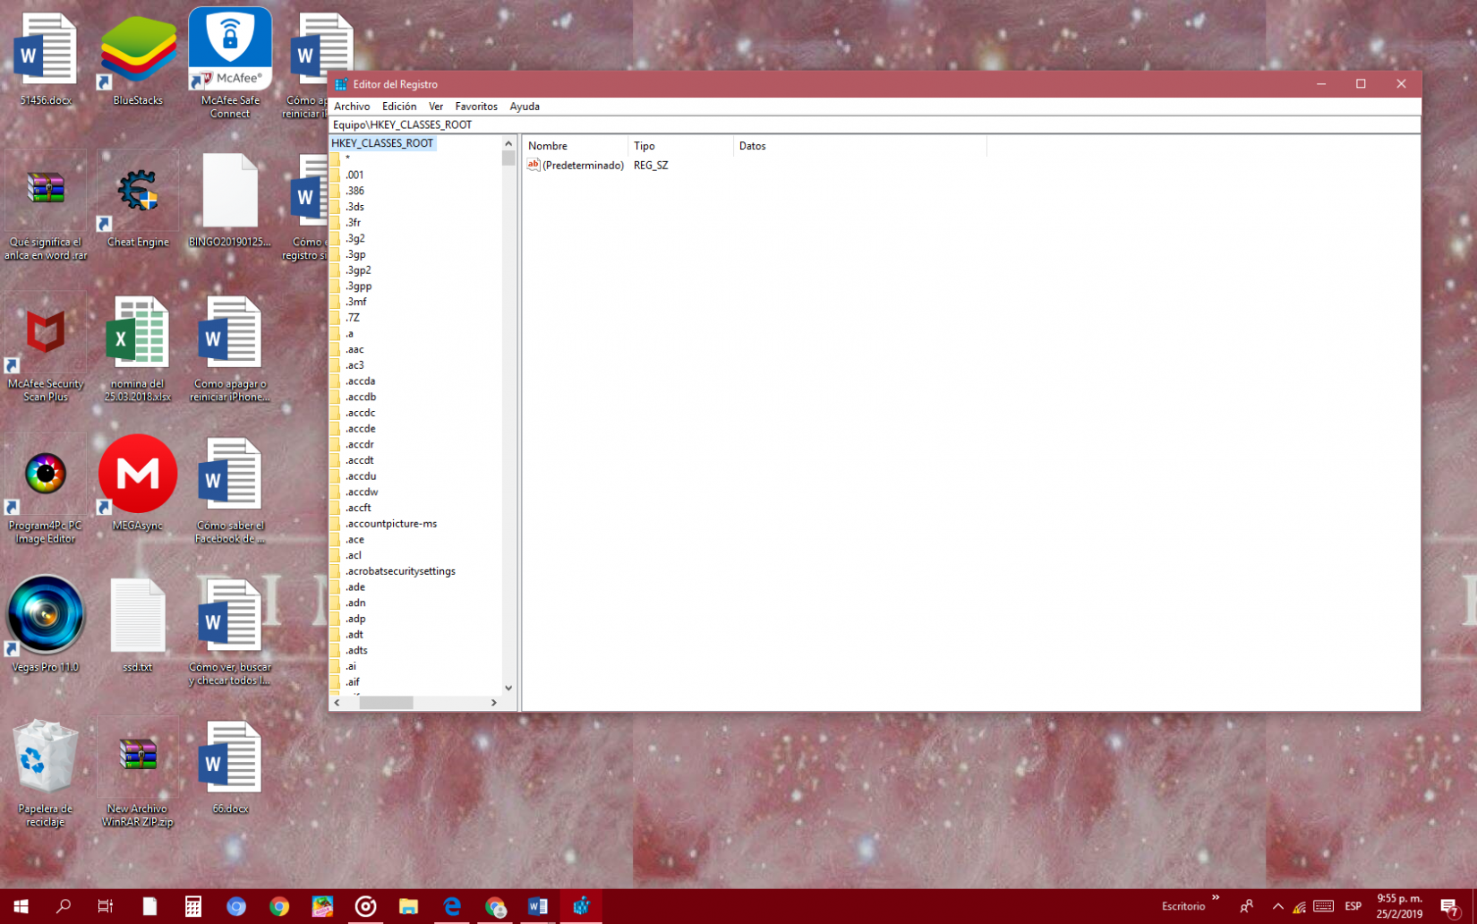Screen dimensions: 1477x924
Task: Open the Archivo menu
Action: tap(351, 107)
